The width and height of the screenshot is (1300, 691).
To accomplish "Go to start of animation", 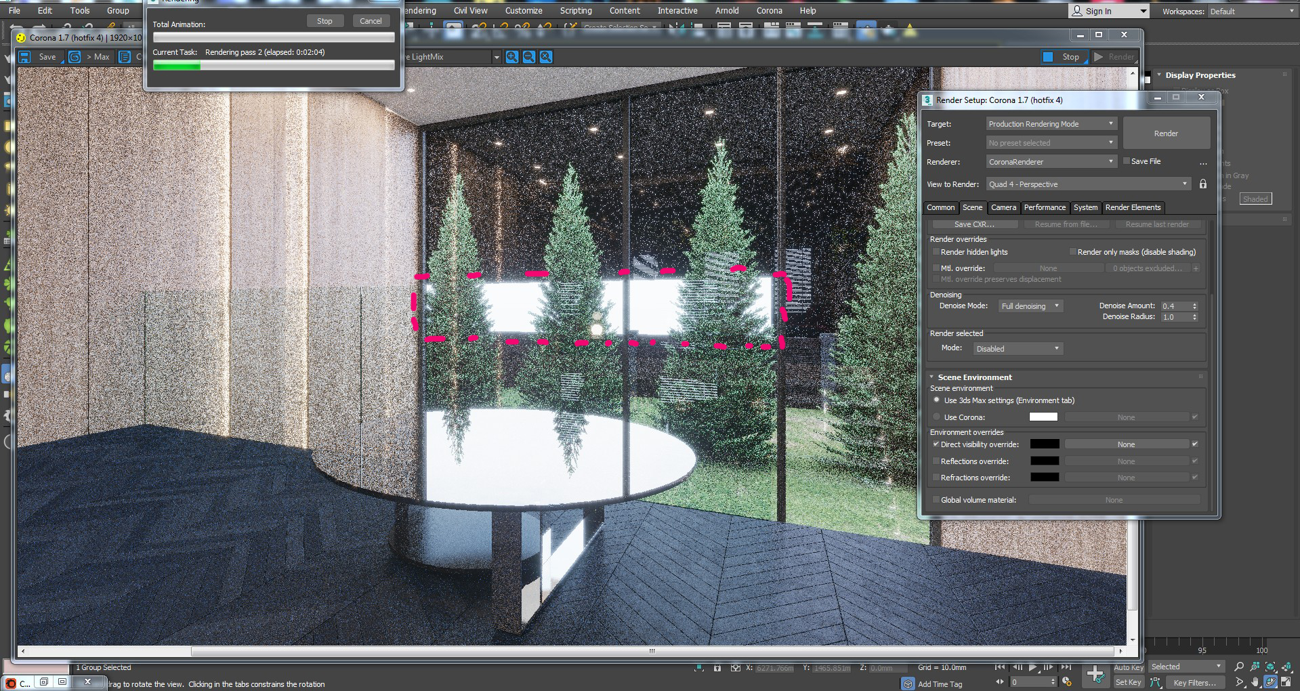I will click(x=1000, y=667).
